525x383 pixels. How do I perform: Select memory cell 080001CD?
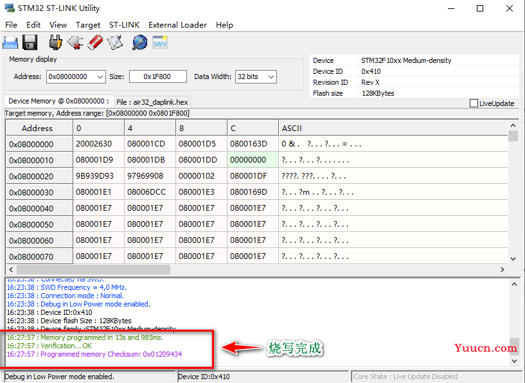(x=150, y=144)
